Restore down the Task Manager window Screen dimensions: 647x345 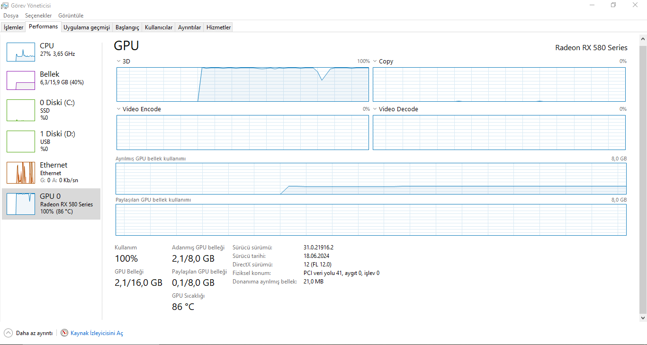[x=613, y=5]
